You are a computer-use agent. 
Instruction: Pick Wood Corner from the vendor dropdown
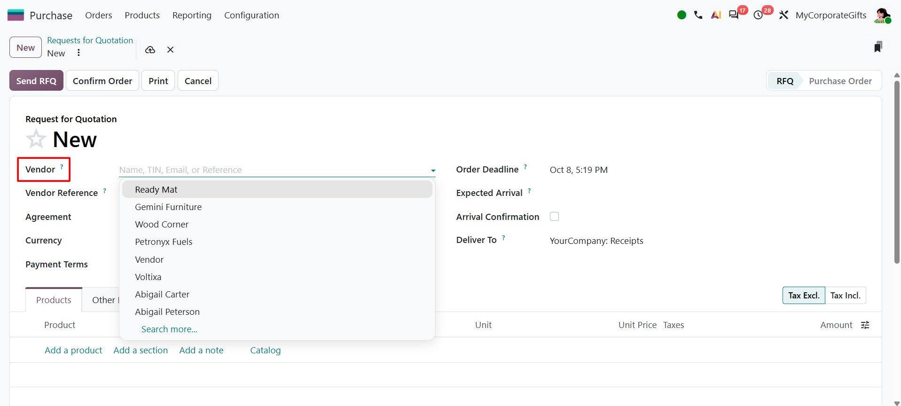(x=277, y=224)
